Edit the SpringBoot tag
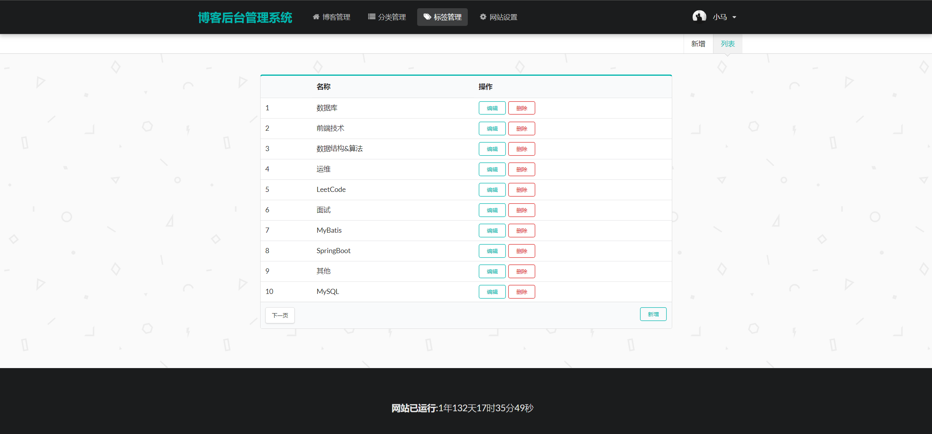Viewport: 932px width, 434px height. coord(492,251)
